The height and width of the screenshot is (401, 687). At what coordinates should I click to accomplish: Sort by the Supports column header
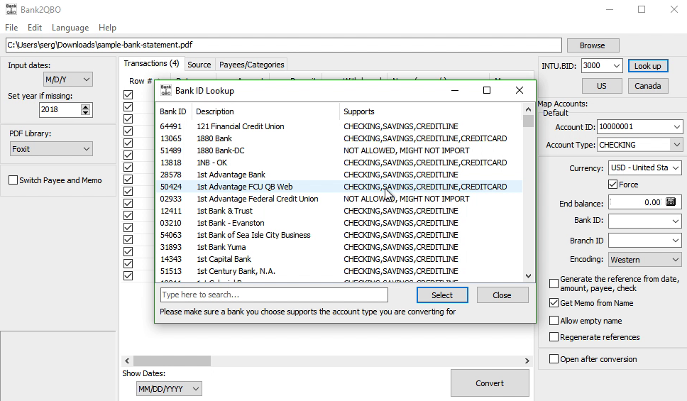coord(431,111)
